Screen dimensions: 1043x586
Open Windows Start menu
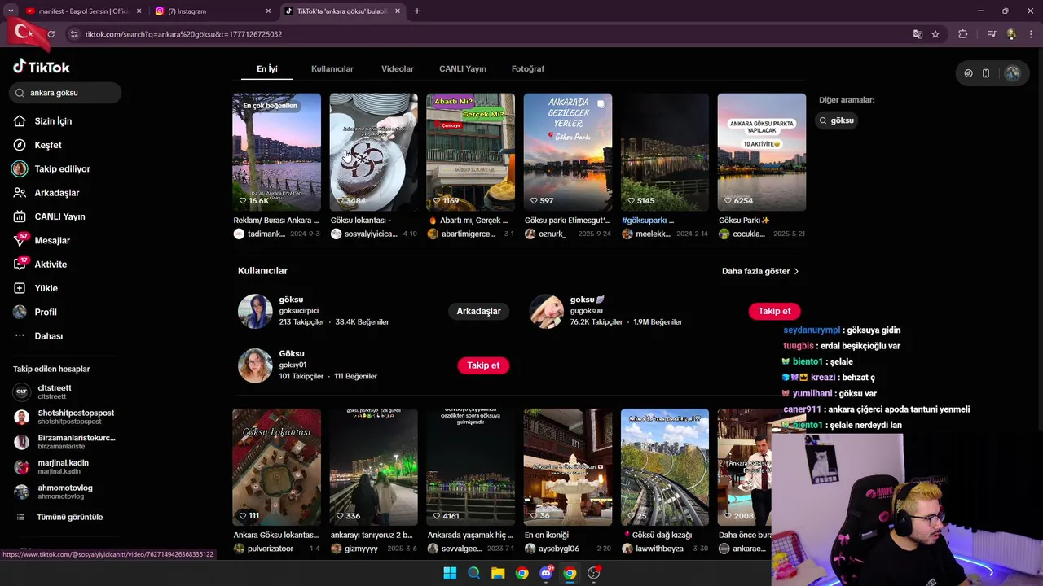450,573
